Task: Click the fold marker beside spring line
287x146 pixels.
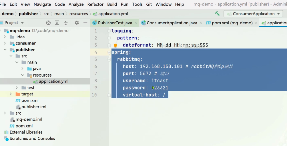Action: (109, 52)
